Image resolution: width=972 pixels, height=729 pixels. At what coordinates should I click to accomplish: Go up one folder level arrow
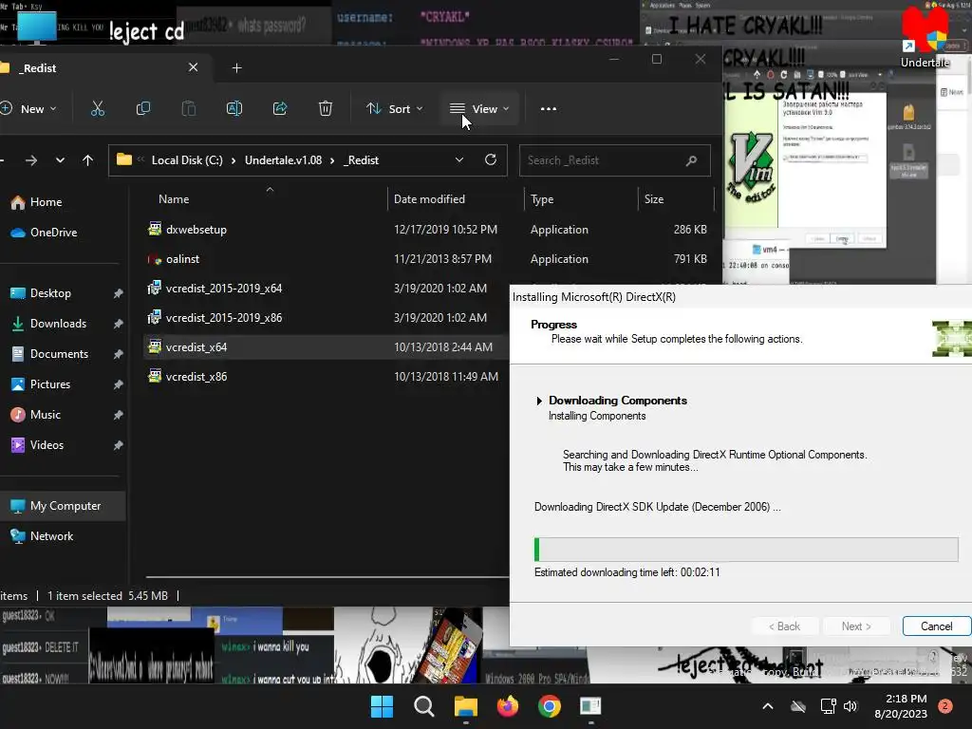point(87,160)
